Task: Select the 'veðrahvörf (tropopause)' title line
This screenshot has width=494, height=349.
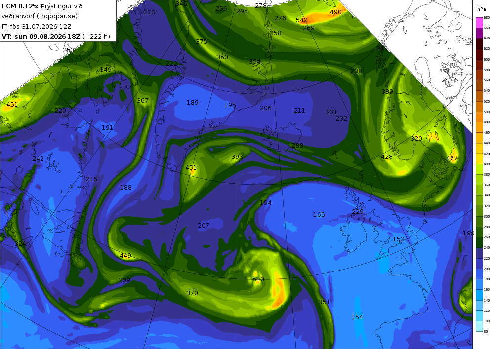Action: pos(40,16)
